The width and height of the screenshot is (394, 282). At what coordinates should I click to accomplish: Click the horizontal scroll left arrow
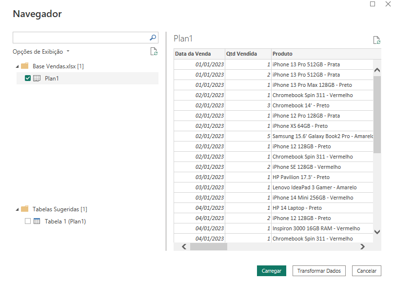pyautogui.click(x=184, y=246)
